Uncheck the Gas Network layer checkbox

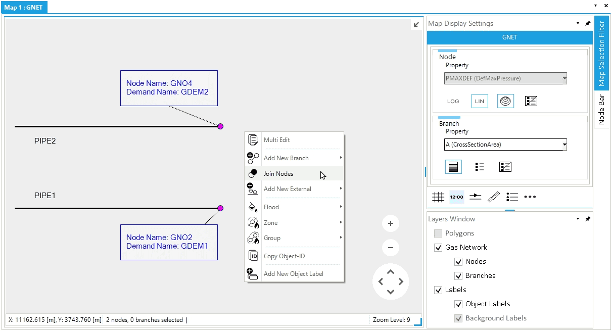(x=438, y=248)
